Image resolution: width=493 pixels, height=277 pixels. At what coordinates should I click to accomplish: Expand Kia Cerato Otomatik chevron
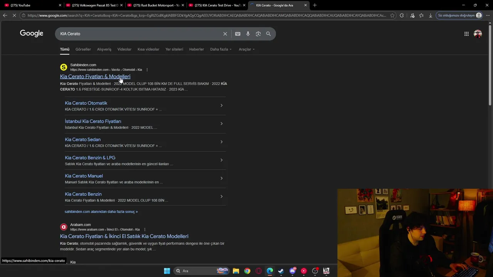pos(221,105)
